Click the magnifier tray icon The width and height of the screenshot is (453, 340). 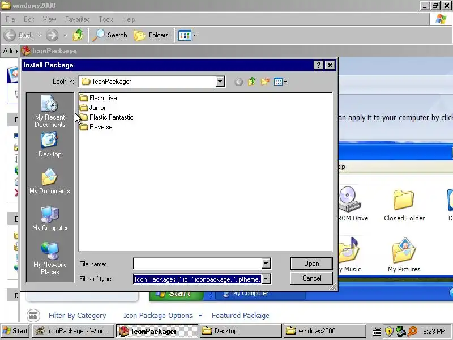[x=413, y=331]
